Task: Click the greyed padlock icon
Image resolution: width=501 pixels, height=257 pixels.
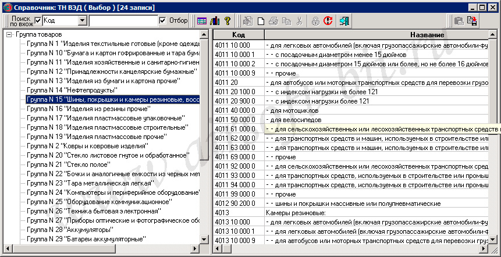Action: click(x=315, y=21)
